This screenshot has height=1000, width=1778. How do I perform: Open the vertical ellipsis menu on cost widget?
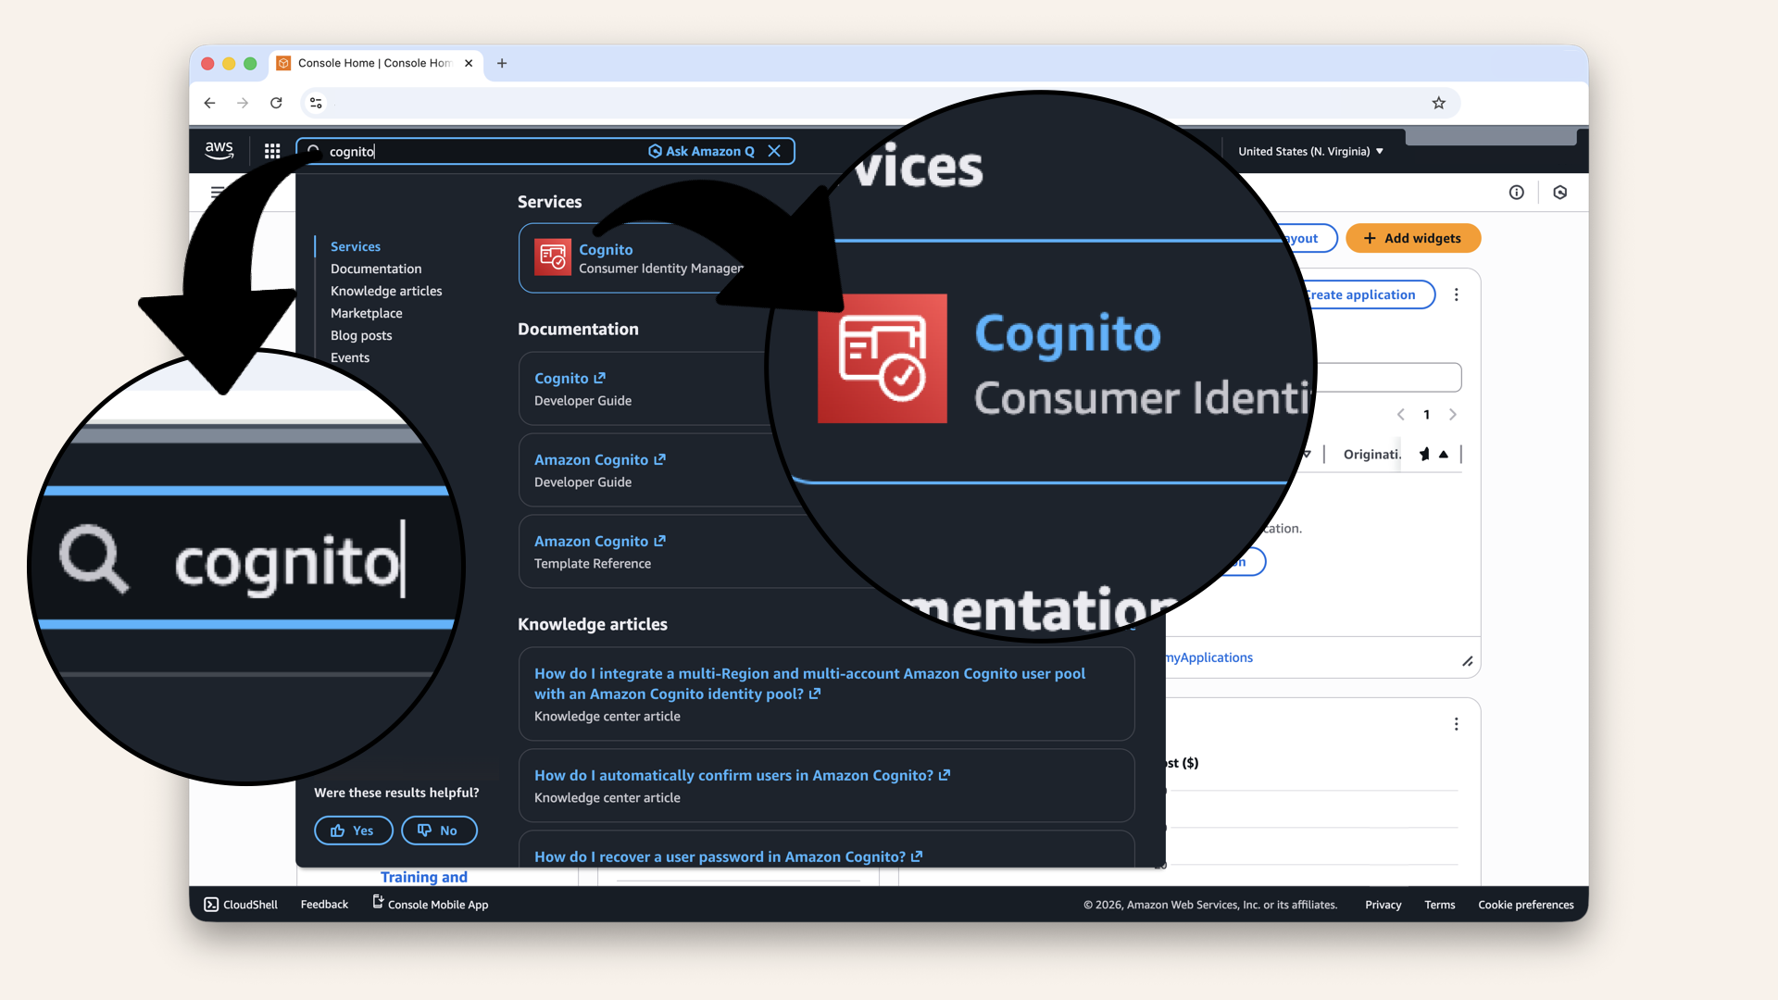(1457, 723)
